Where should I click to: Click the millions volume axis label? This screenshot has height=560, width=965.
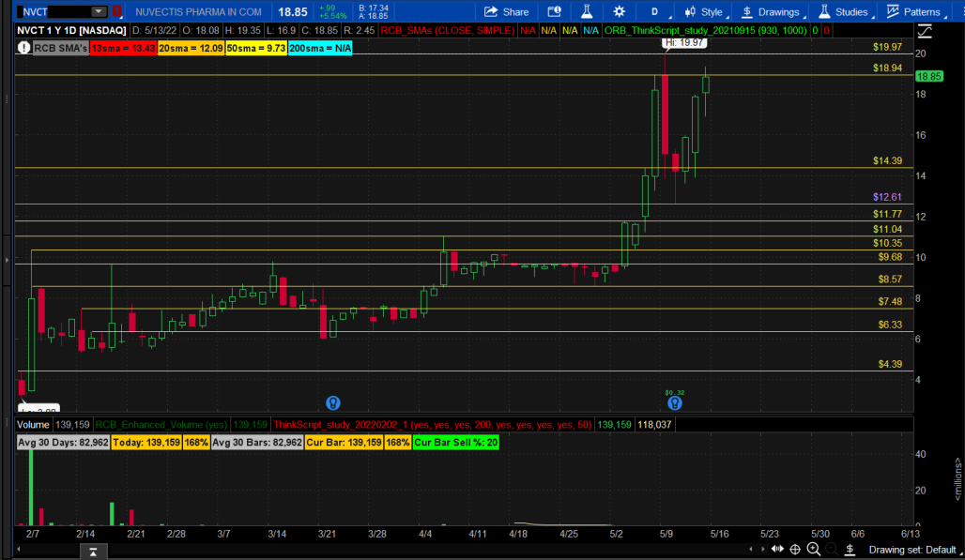click(x=957, y=478)
